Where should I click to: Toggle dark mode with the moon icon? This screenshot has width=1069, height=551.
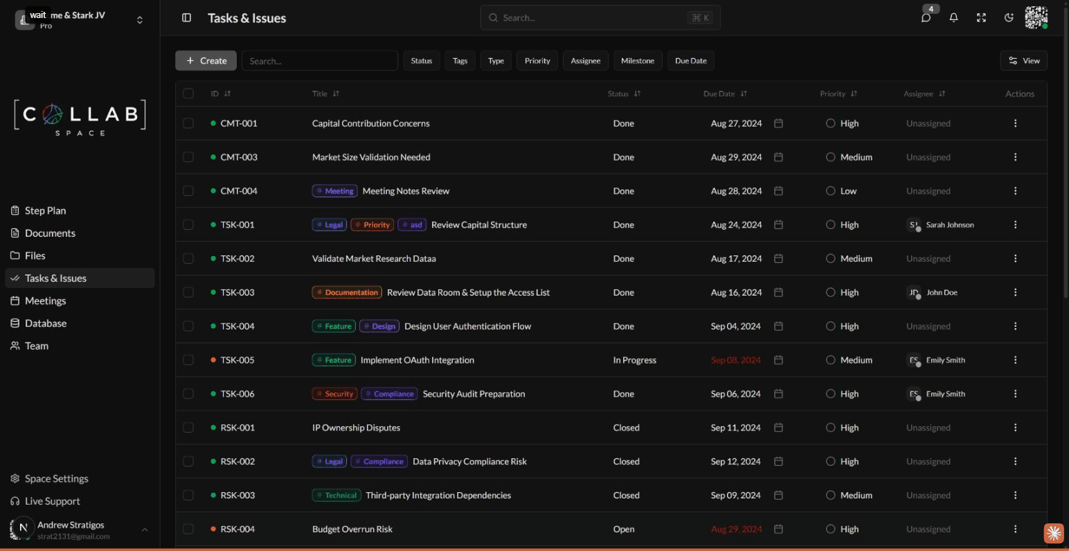click(1009, 17)
